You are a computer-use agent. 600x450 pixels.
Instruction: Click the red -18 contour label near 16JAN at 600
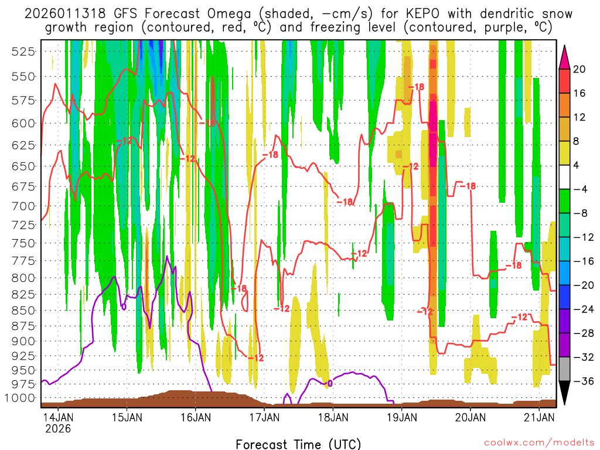pyautogui.click(x=208, y=123)
